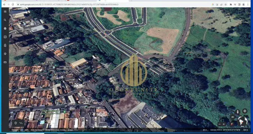This screenshot has height=134, width=253.
Task: Open Chrome three-dot menu
Action: (x=248, y=4)
